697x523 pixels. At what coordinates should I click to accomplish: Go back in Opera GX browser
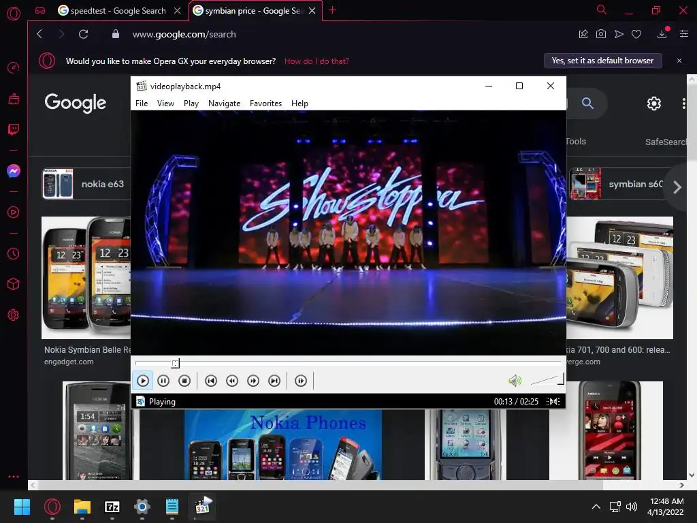[x=39, y=34]
